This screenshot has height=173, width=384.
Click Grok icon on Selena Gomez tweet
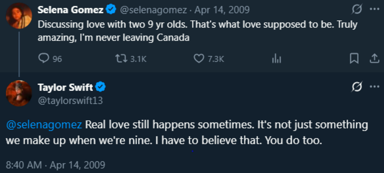[x=357, y=10]
